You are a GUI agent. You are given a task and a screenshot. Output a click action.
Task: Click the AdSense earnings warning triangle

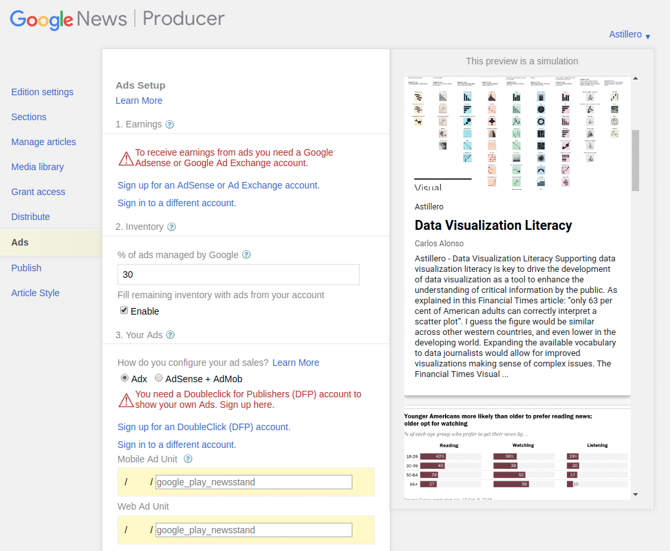coord(125,158)
